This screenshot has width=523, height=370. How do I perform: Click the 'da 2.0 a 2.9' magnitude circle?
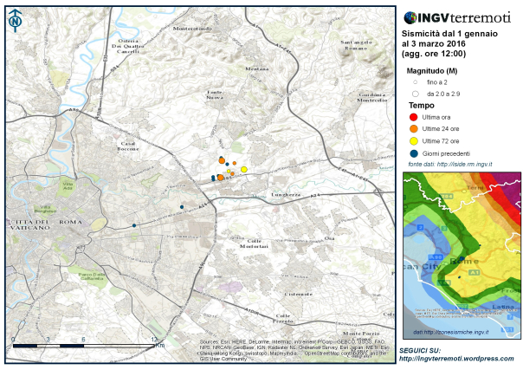[416, 92]
